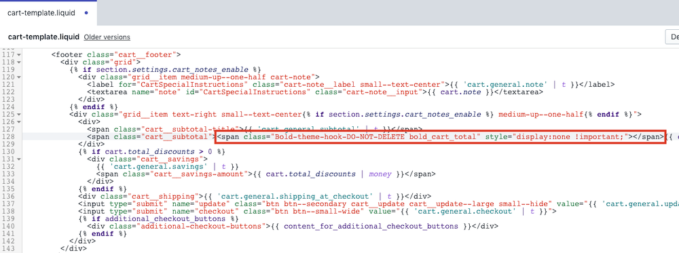Click the endif tag on line 124

(94, 106)
